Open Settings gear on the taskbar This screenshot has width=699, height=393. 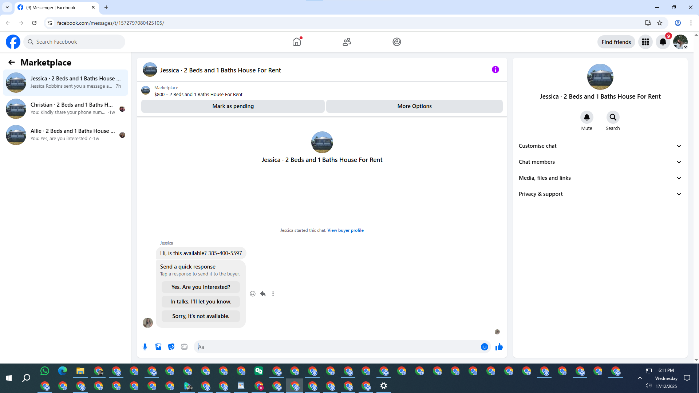click(x=384, y=386)
